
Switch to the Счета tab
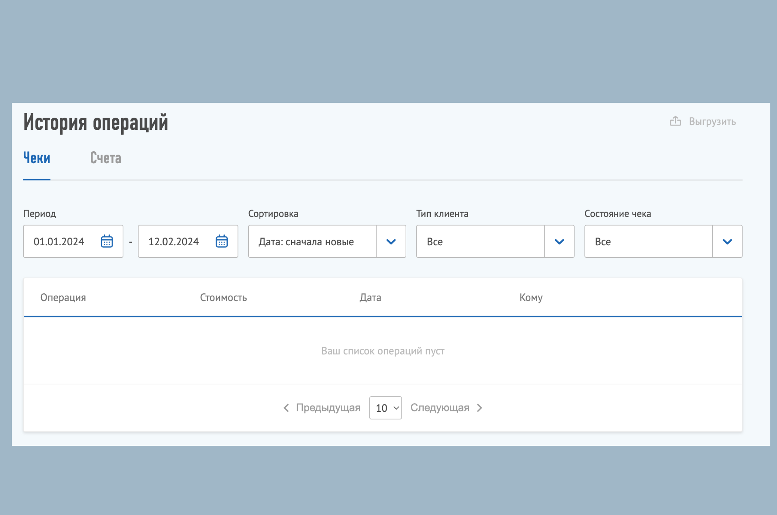pyautogui.click(x=106, y=158)
